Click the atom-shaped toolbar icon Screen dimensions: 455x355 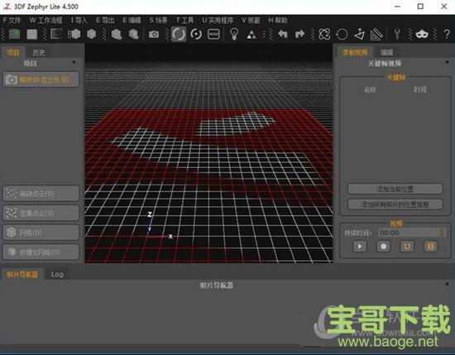(324, 34)
